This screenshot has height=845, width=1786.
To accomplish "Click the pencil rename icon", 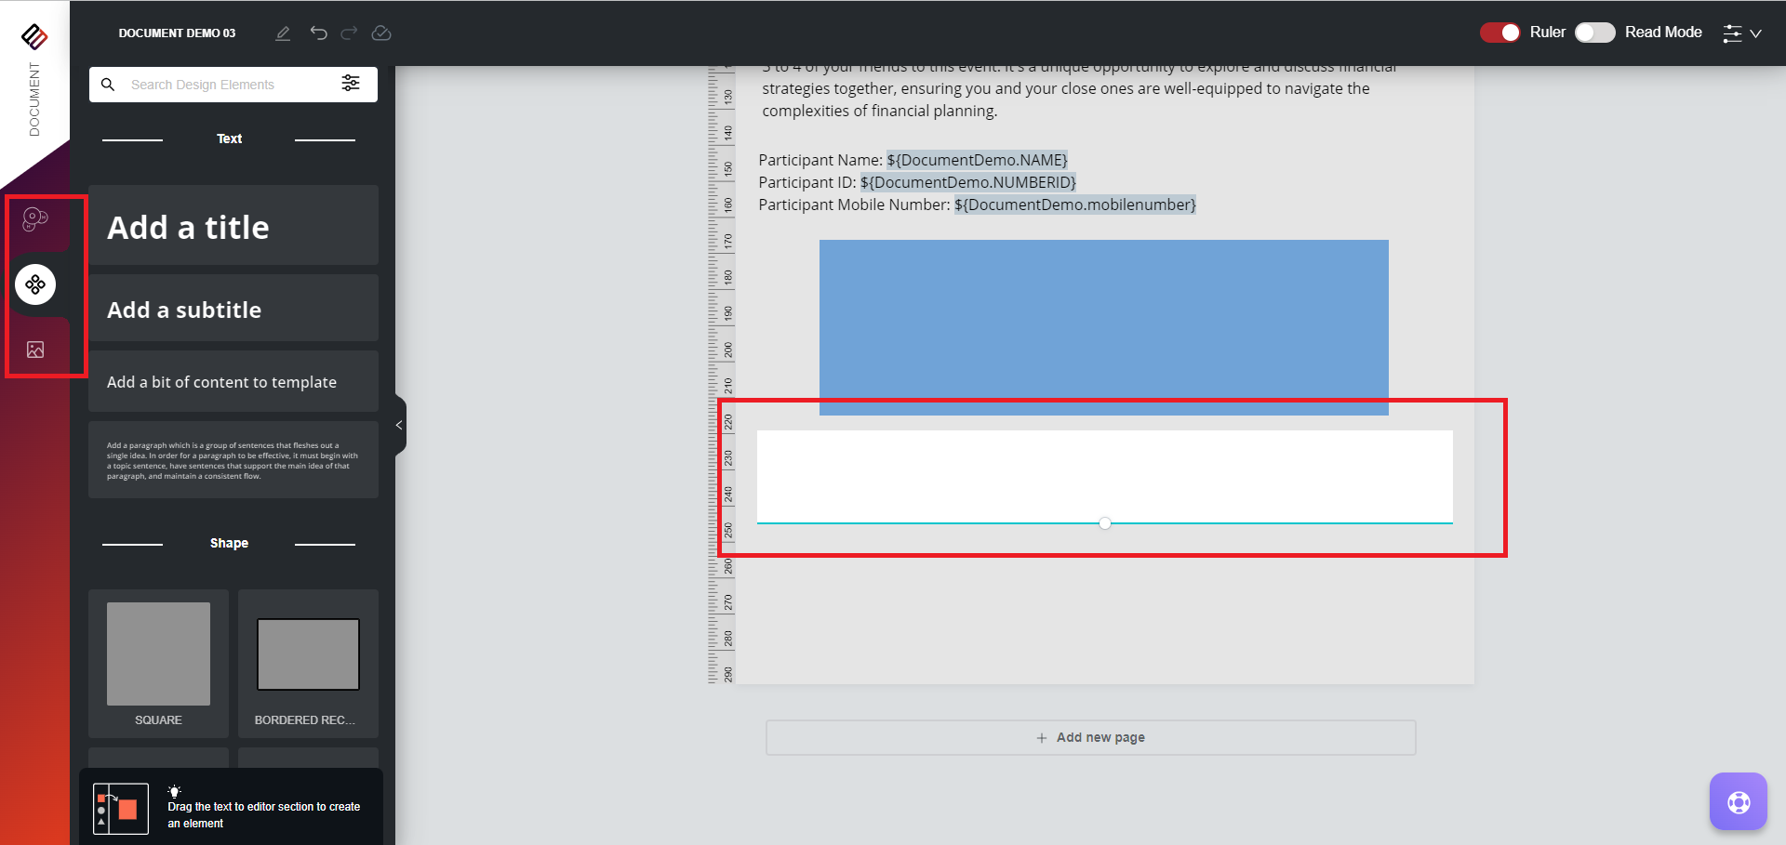I will (x=283, y=33).
